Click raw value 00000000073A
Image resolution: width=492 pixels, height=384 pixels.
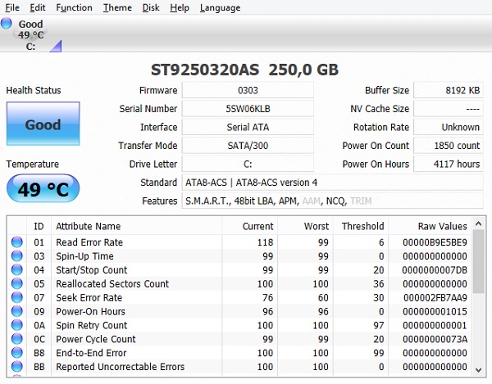pyautogui.click(x=435, y=339)
